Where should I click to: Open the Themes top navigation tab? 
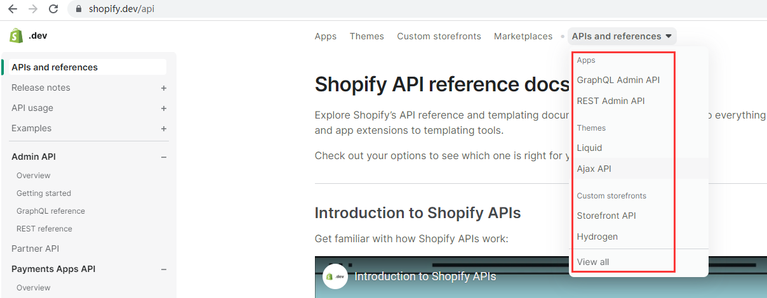[366, 36]
